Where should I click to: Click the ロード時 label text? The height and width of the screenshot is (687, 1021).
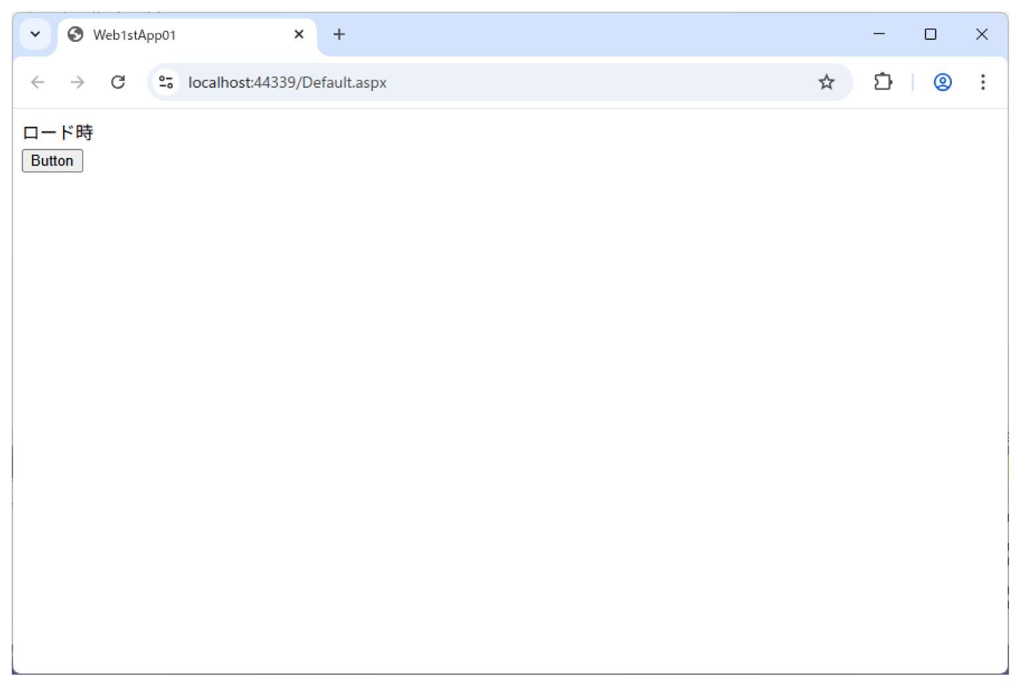tap(58, 133)
